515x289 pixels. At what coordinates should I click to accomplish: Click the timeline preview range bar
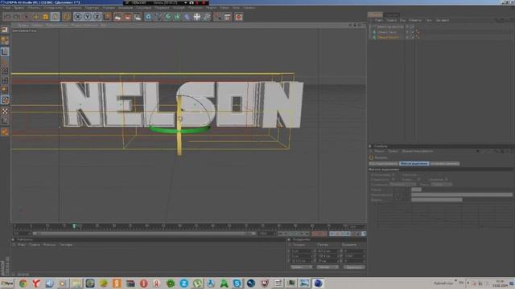click(x=145, y=234)
